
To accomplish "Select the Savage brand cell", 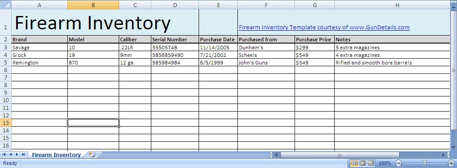I will point(39,47).
